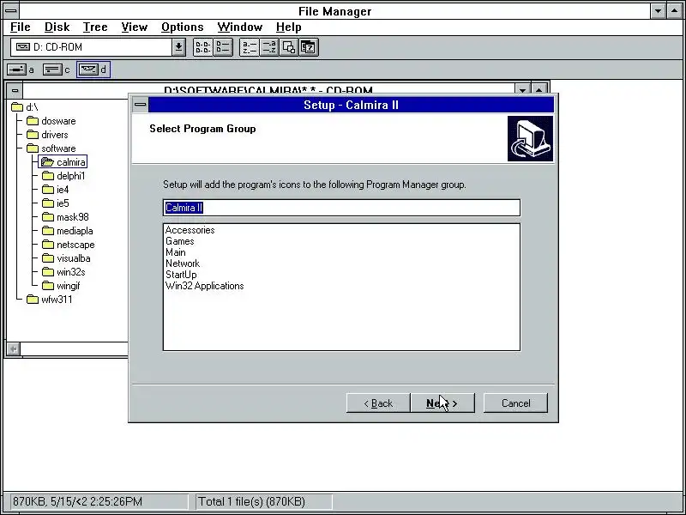686x515 pixels.
Task: Open the Help menu
Action: pos(289,27)
